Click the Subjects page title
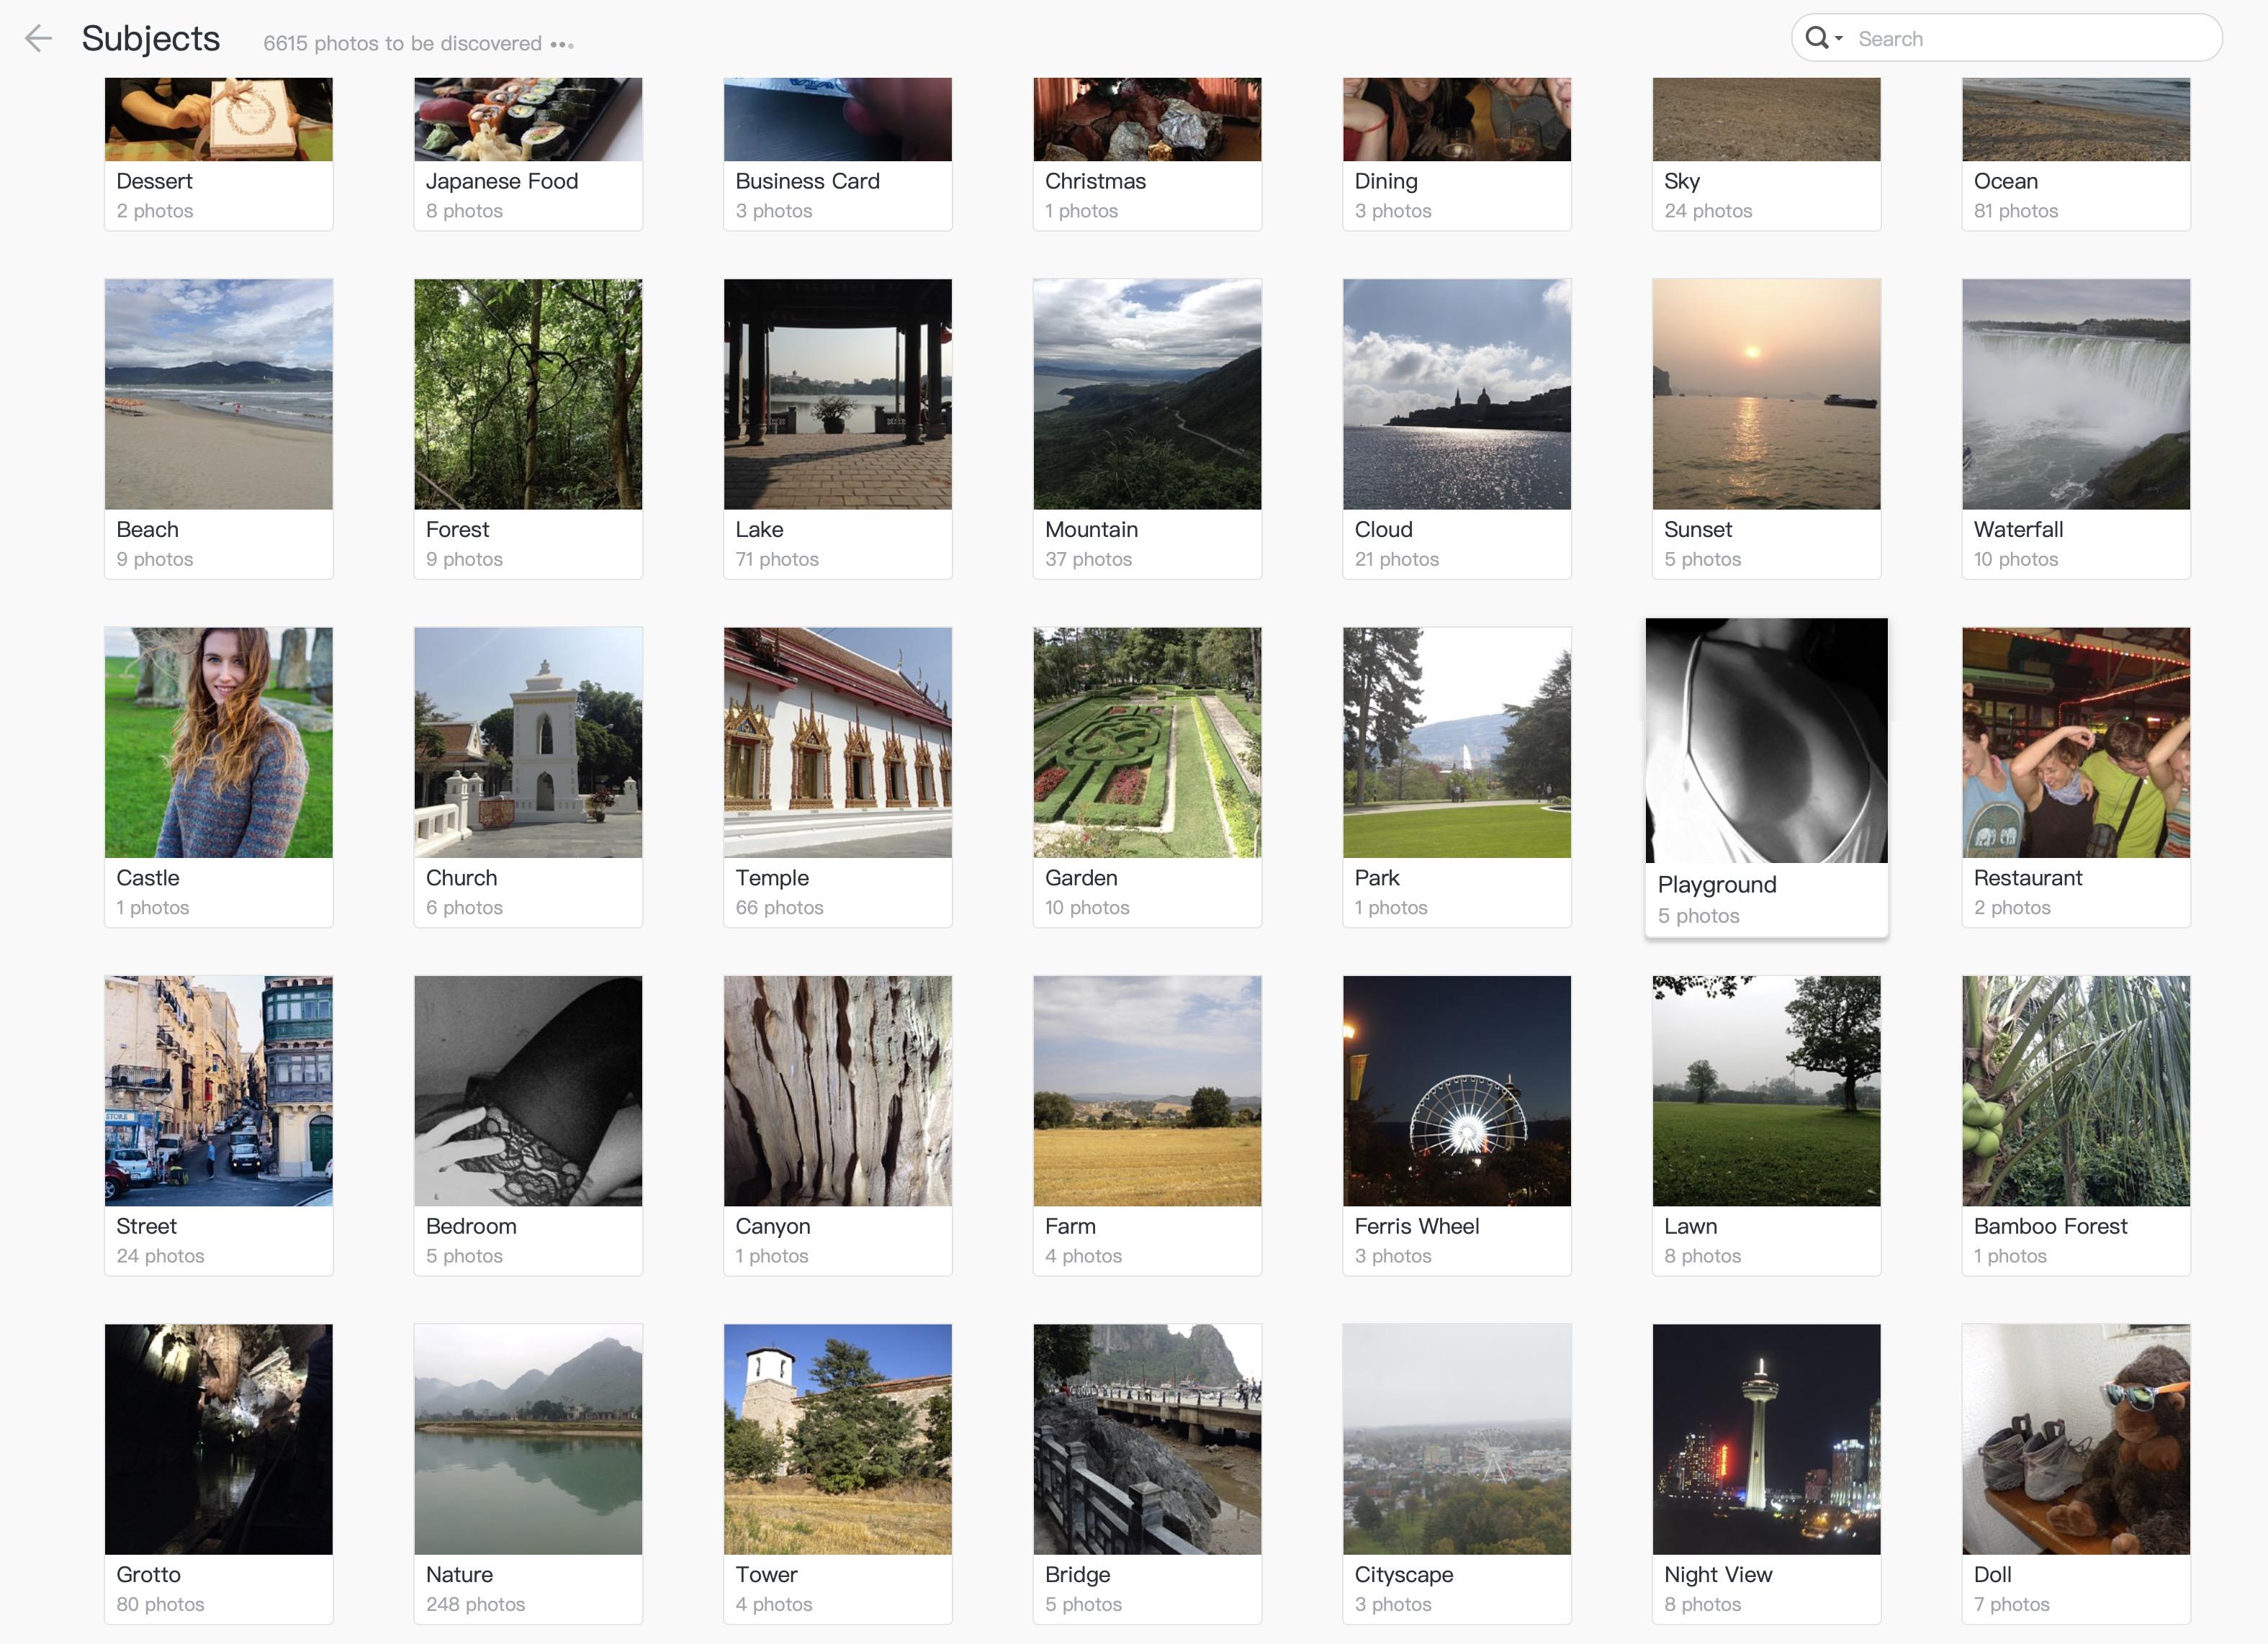The height and width of the screenshot is (1644, 2268). [x=151, y=38]
